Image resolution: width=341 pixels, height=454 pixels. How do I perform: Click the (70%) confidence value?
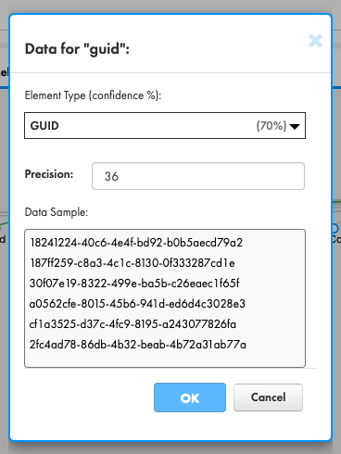pos(272,126)
